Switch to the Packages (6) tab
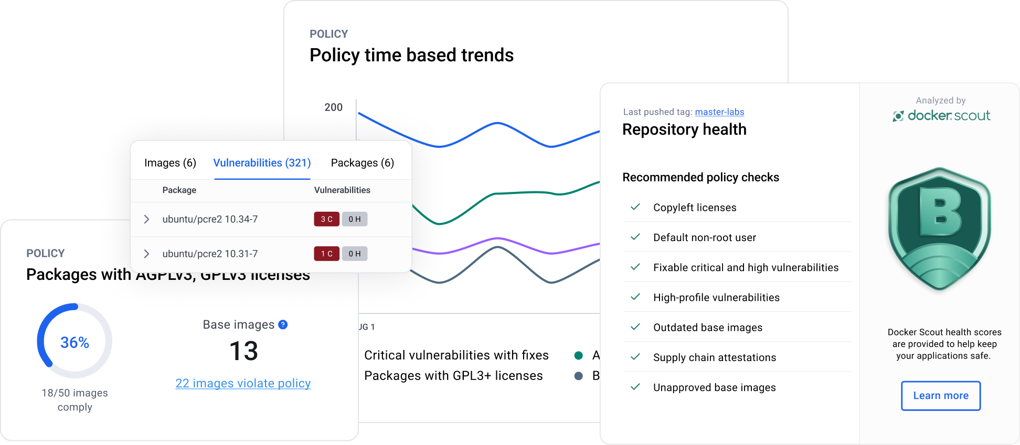1020x445 pixels. coord(362,163)
